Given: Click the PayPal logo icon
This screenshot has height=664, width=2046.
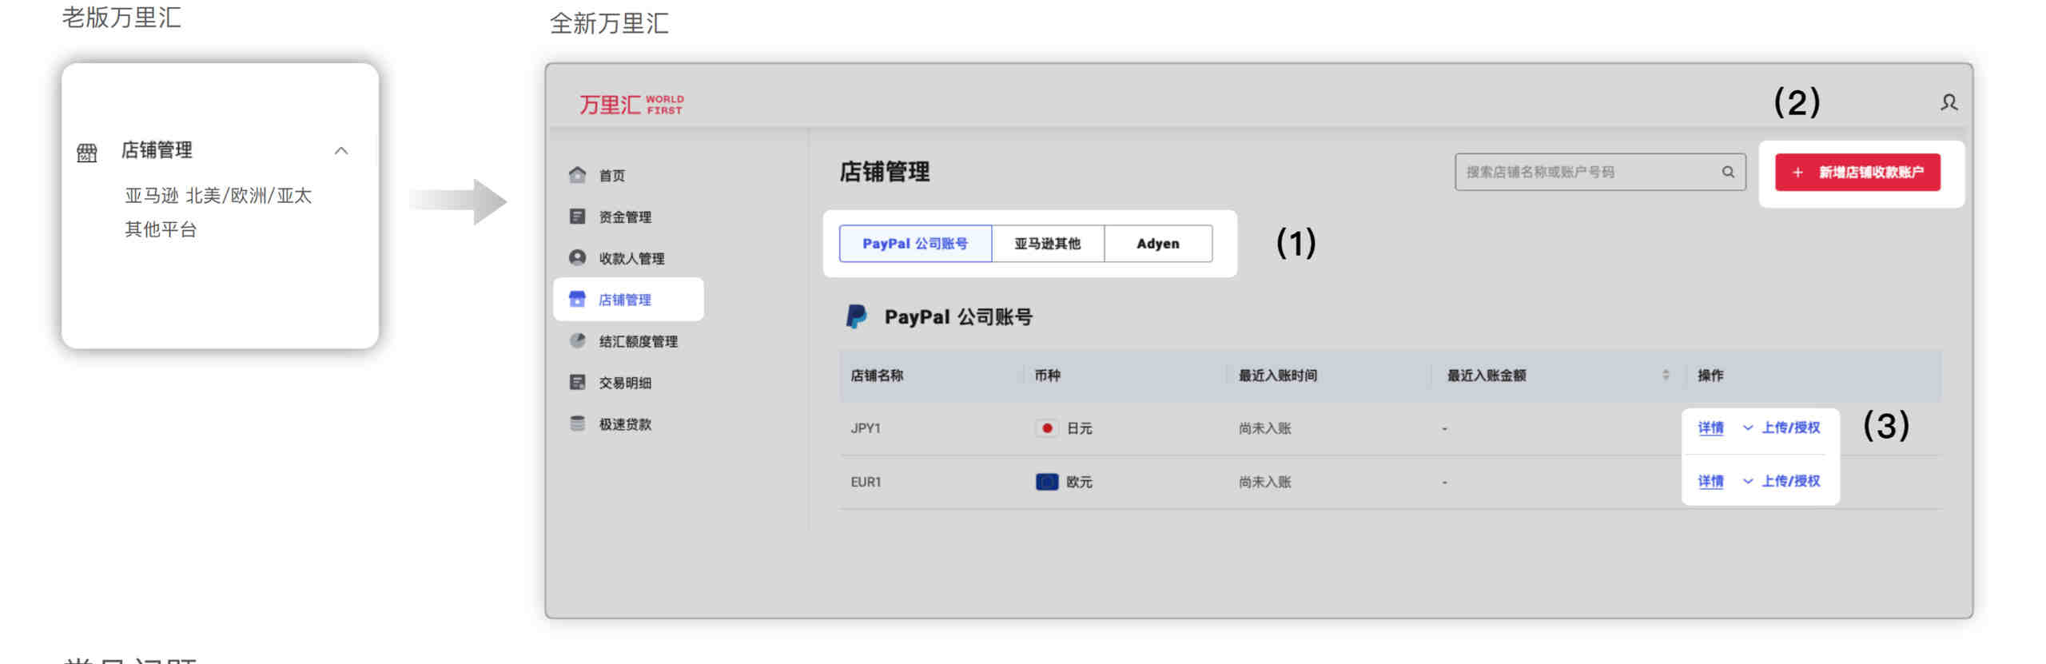Looking at the screenshot, I should (x=856, y=316).
